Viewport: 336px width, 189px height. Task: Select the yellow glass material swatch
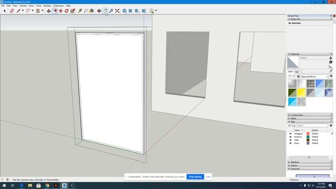[x=301, y=92]
